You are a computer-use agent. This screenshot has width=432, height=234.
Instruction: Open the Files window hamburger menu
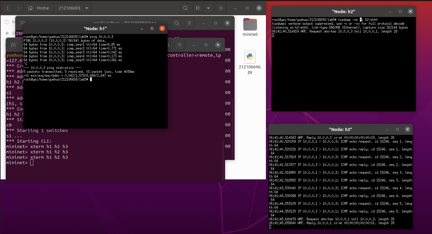221,8
